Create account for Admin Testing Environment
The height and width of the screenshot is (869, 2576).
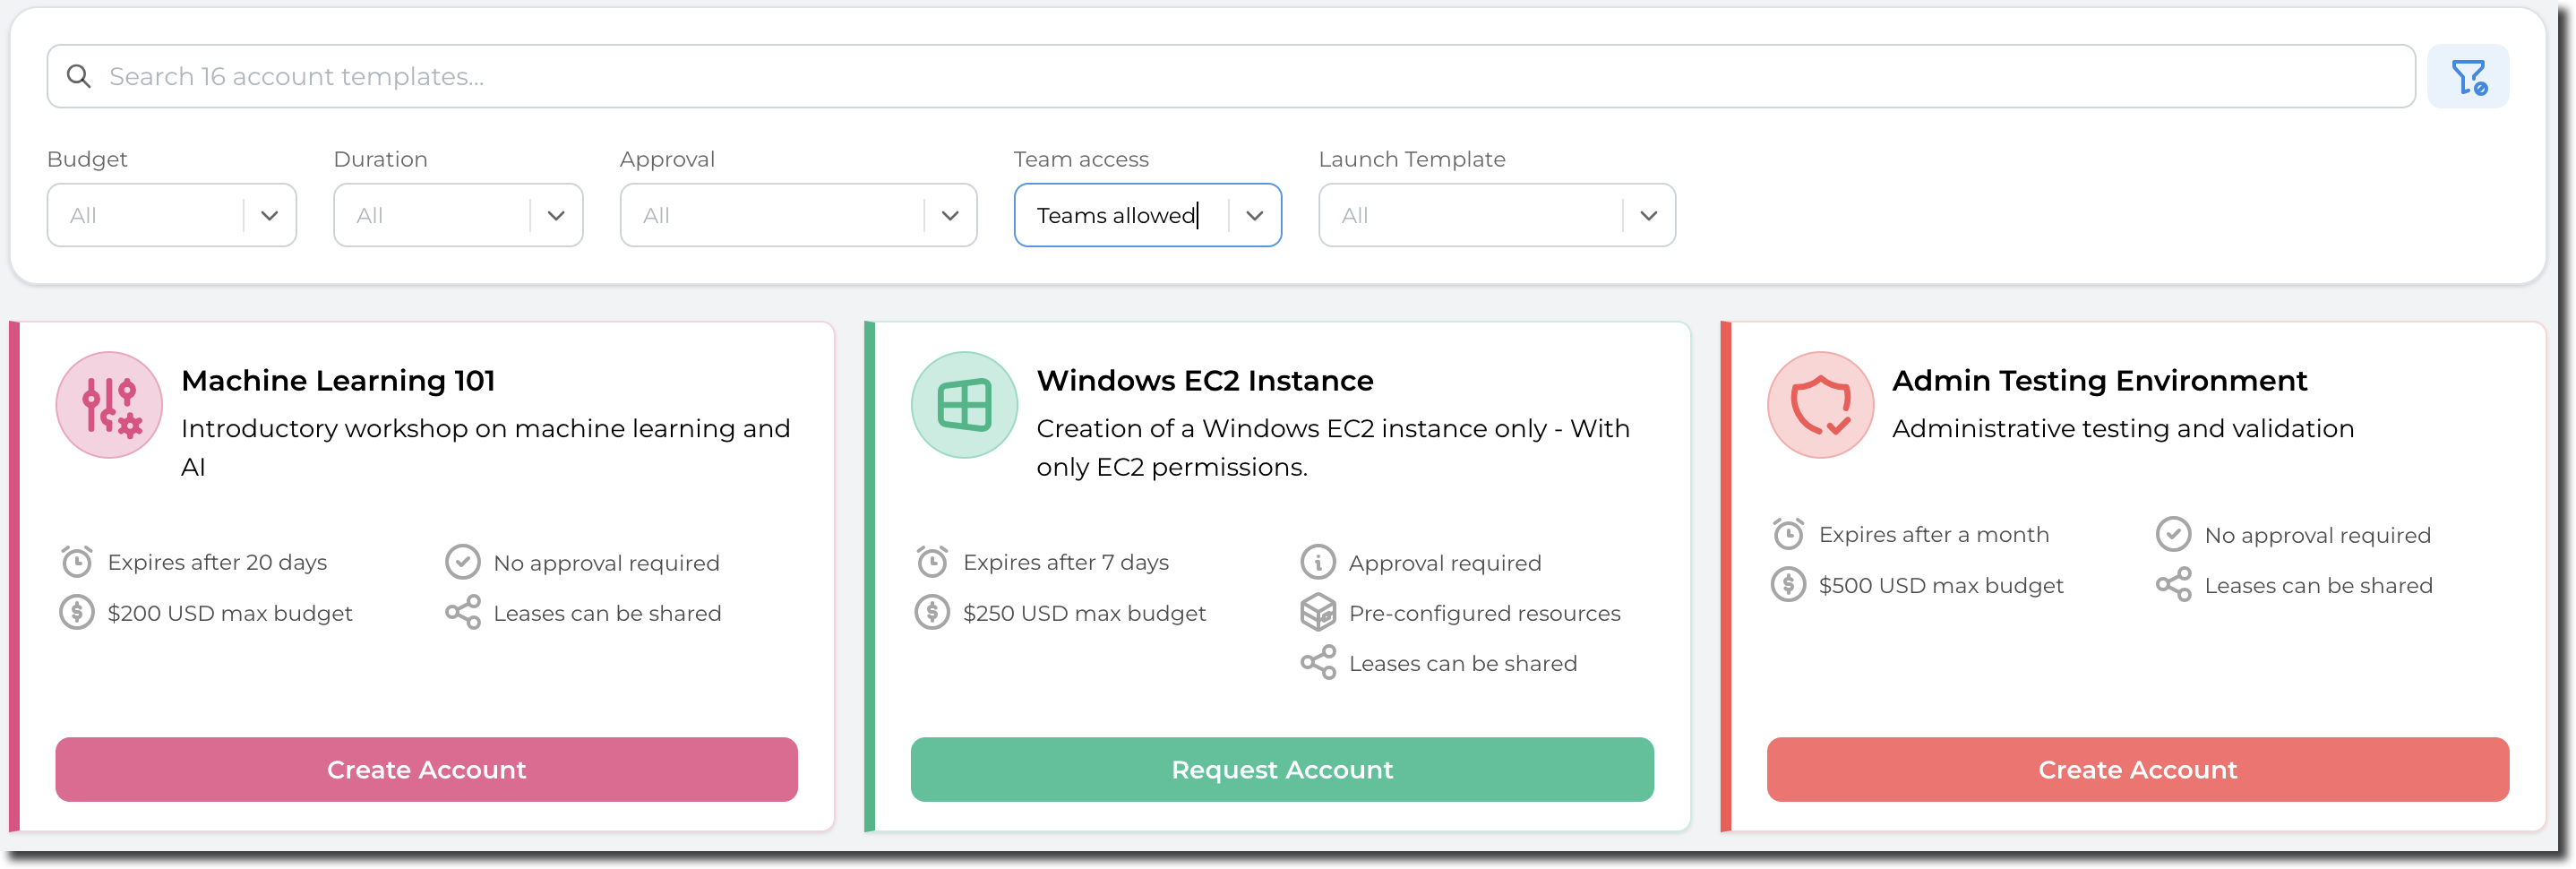[x=2137, y=769]
